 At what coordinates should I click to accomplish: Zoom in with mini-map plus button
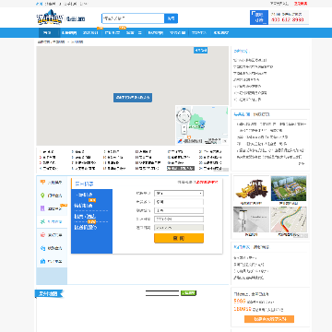(184, 126)
